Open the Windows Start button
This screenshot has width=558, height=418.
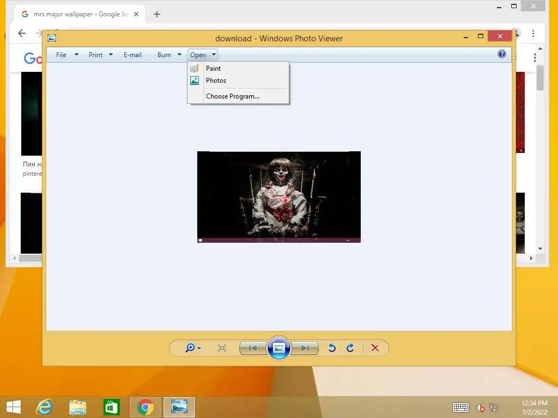tap(14, 407)
